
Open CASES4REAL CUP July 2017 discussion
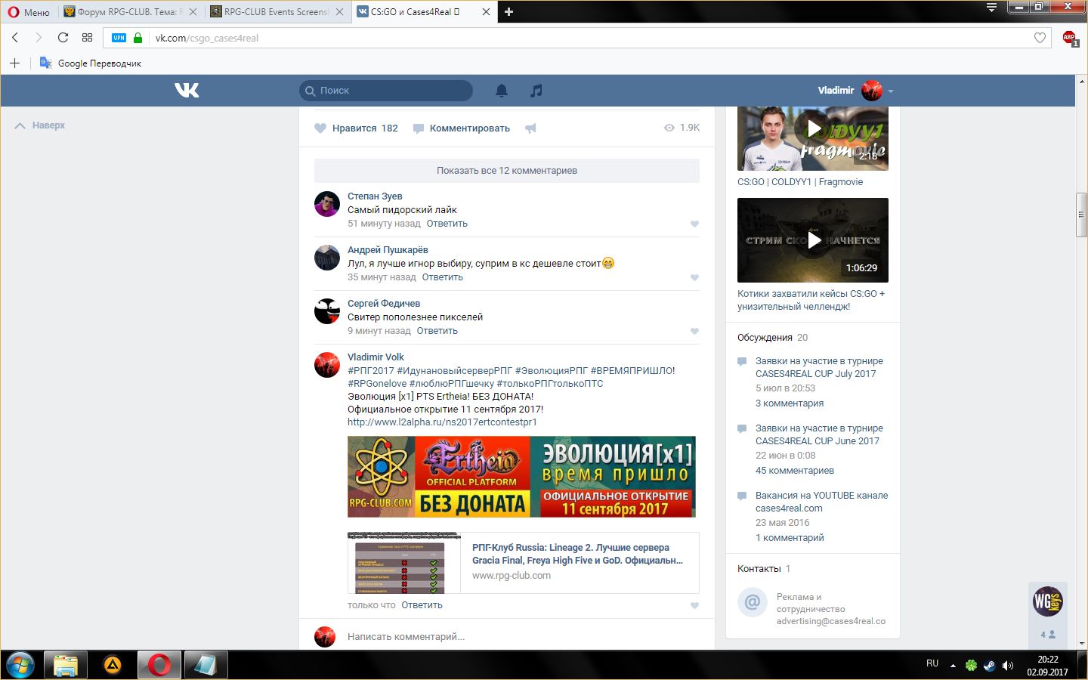[819, 367]
